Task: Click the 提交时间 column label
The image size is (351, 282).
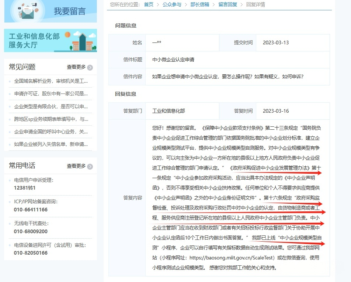Action: (x=243, y=43)
